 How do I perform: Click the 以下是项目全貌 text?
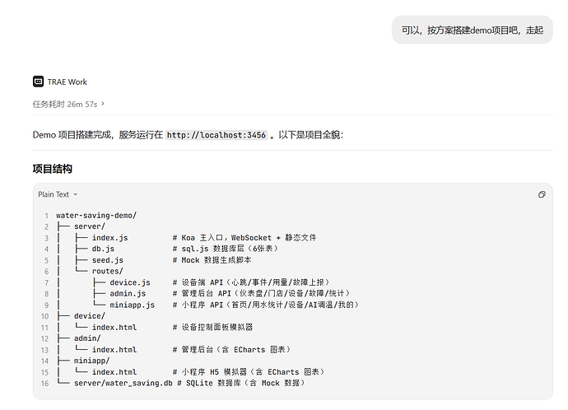[310, 135]
